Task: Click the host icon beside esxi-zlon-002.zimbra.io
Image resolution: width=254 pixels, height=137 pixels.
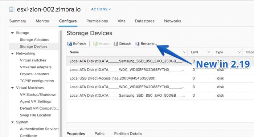Action: coord(11,9)
